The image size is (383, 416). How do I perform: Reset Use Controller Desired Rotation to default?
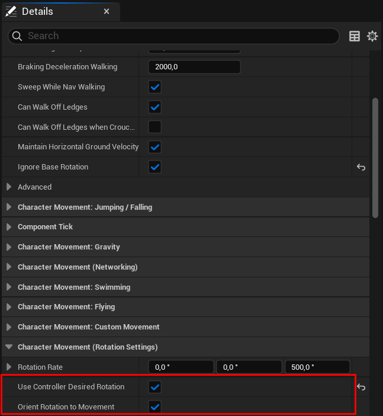(361, 387)
